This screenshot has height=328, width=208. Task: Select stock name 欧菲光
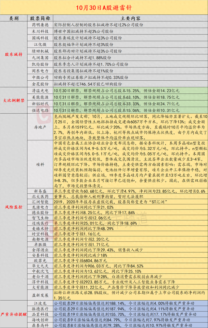40,261
